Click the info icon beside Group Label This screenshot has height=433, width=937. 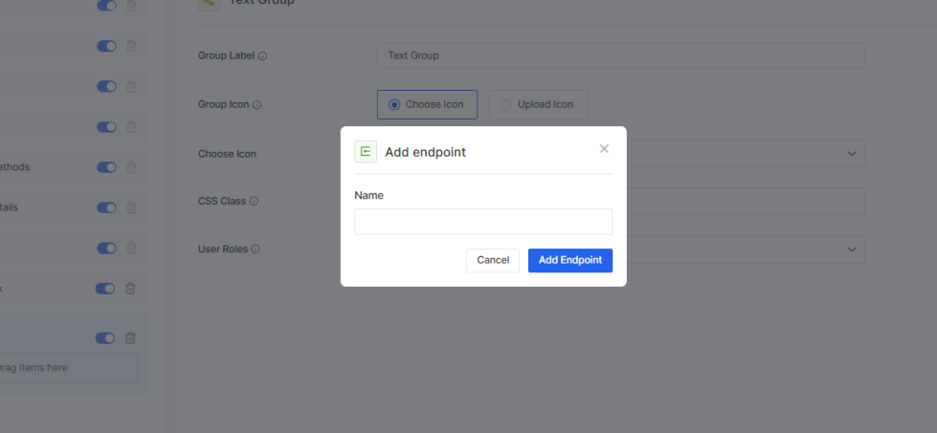coord(263,56)
